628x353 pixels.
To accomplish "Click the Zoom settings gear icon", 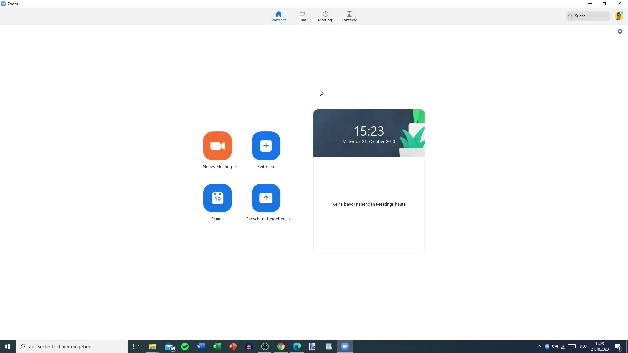I will tap(620, 31).
